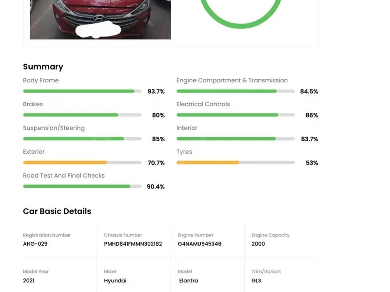
Task: Click the Engine Compartment & Transmission bar
Action: [235, 91]
